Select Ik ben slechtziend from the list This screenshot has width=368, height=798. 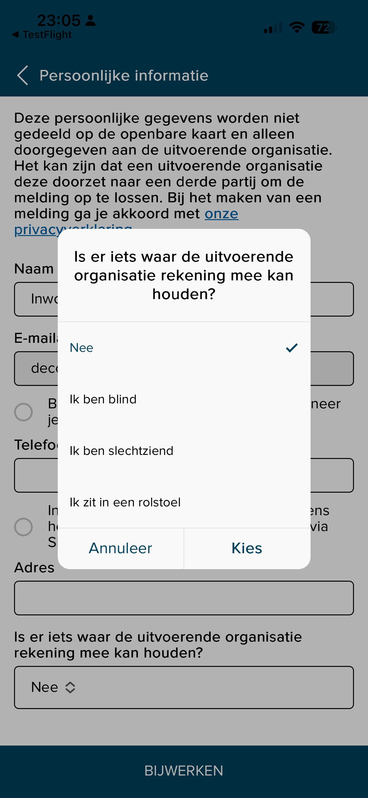click(x=121, y=450)
